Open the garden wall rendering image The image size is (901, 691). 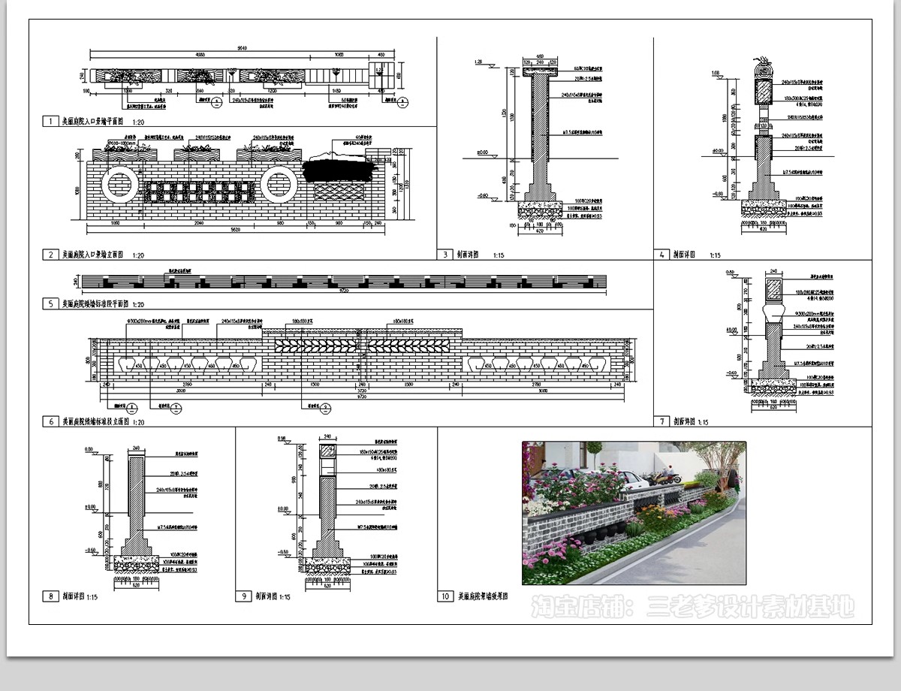[634, 513]
